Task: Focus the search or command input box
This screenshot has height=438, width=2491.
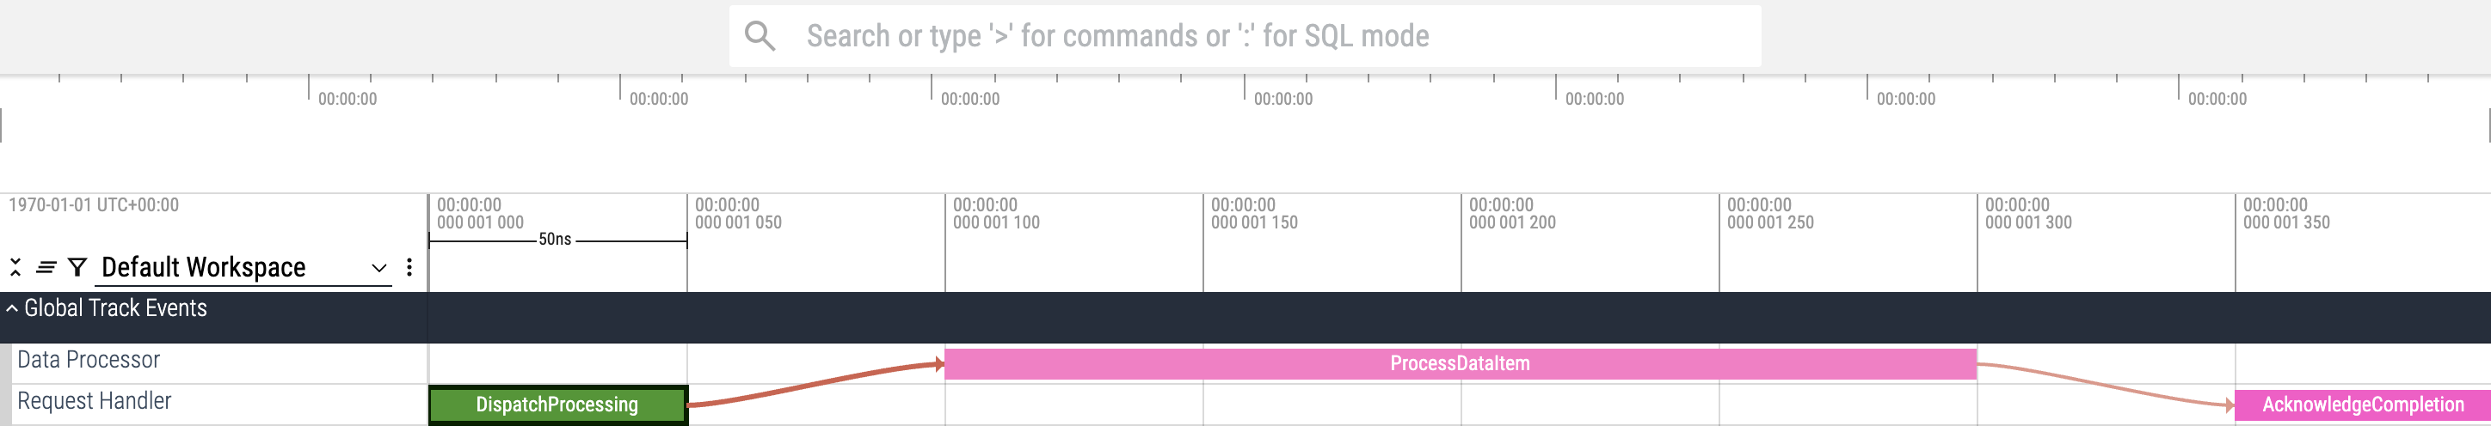Action: click(x=1257, y=37)
